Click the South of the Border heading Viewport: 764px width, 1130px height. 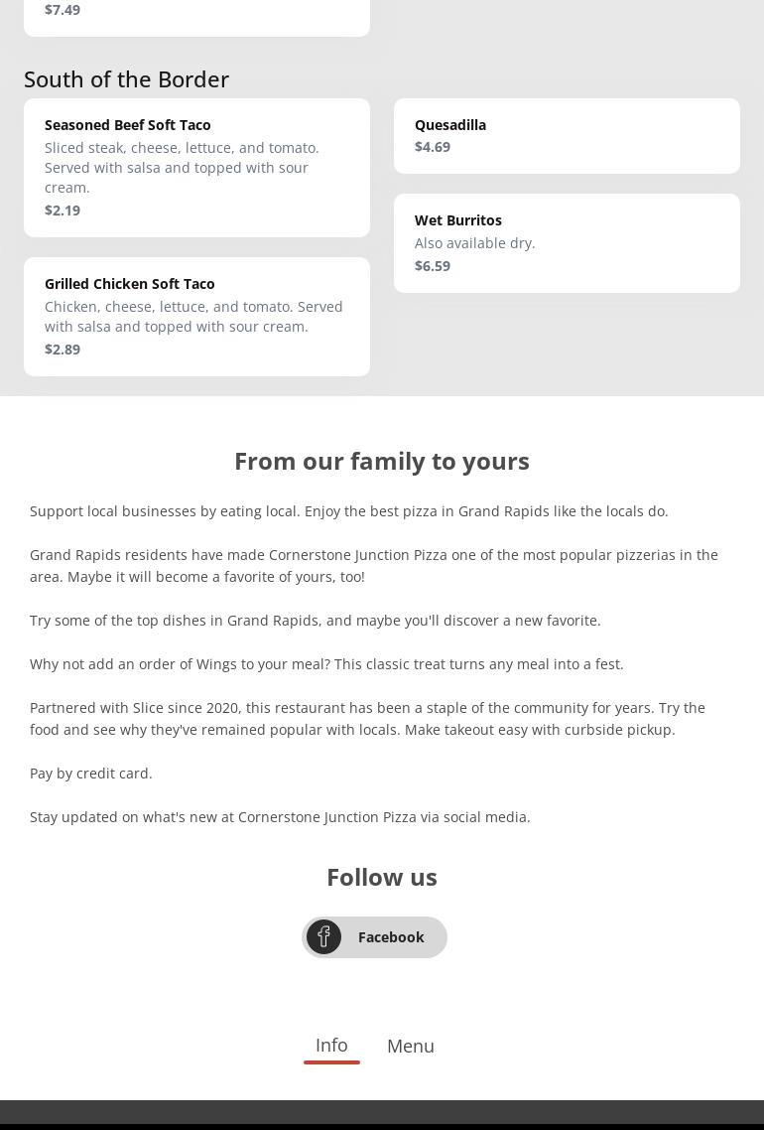point(126,79)
